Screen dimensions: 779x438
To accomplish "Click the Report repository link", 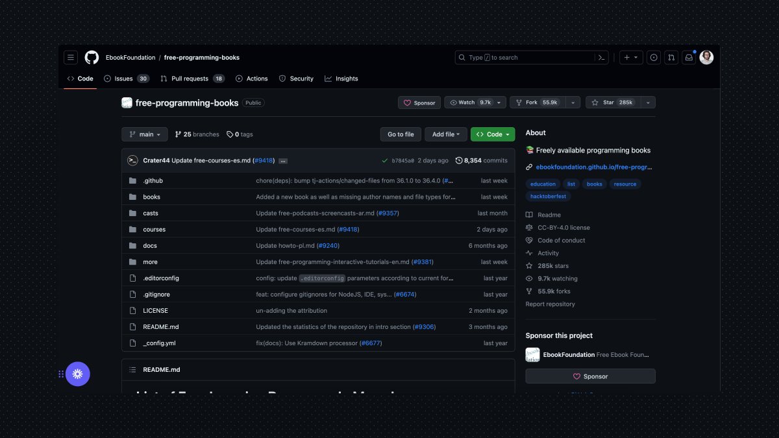I will point(550,304).
